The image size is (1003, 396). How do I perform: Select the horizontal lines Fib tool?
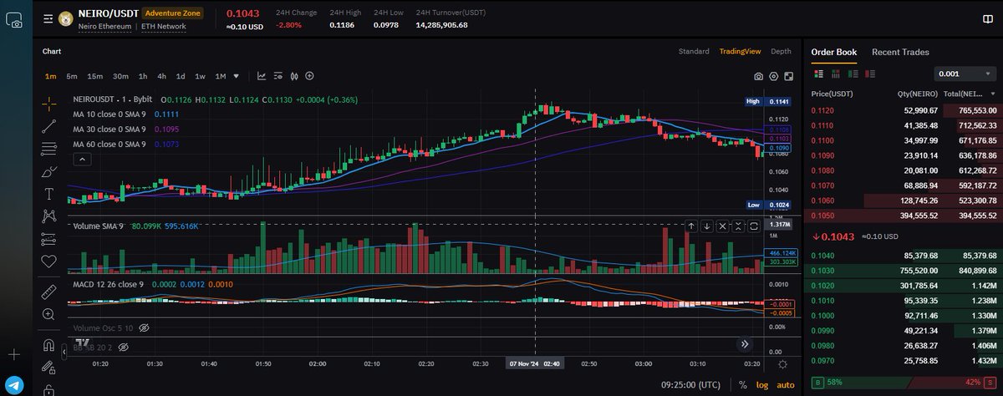click(x=48, y=149)
